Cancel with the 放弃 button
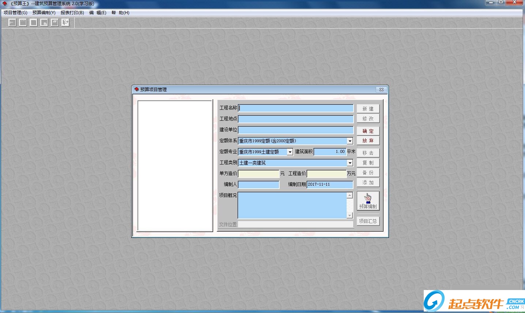Image resolution: width=525 pixels, height=313 pixels. [368, 141]
